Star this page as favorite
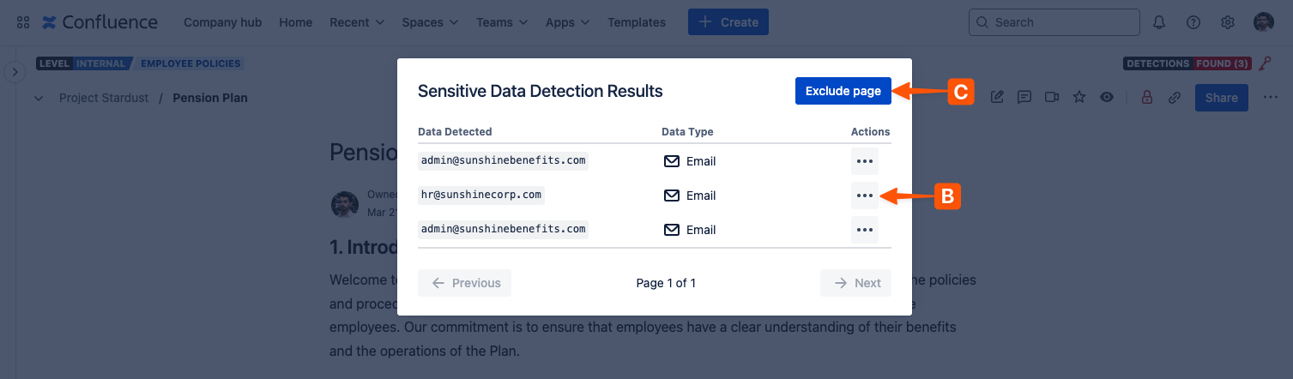The image size is (1293, 379). click(x=1079, y=98)
